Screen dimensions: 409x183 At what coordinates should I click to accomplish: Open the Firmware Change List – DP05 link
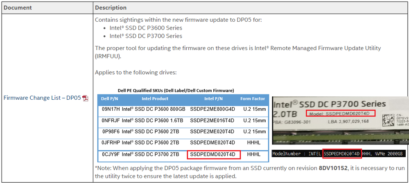coord(42,98)
